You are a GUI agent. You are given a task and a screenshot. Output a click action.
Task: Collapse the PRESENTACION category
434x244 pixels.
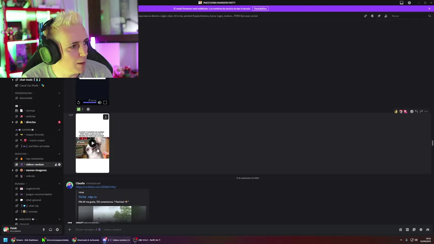pos(24,93)
